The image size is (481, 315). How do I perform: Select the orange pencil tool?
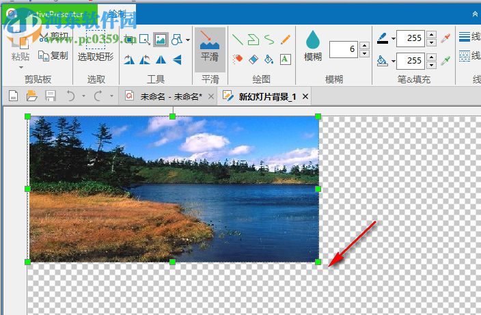pos(286,40)
